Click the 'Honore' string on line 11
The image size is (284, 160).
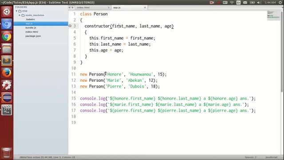tap(114, 74)
